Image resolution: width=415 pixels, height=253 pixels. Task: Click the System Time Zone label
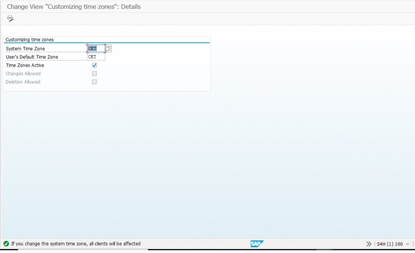pos(25,48)
